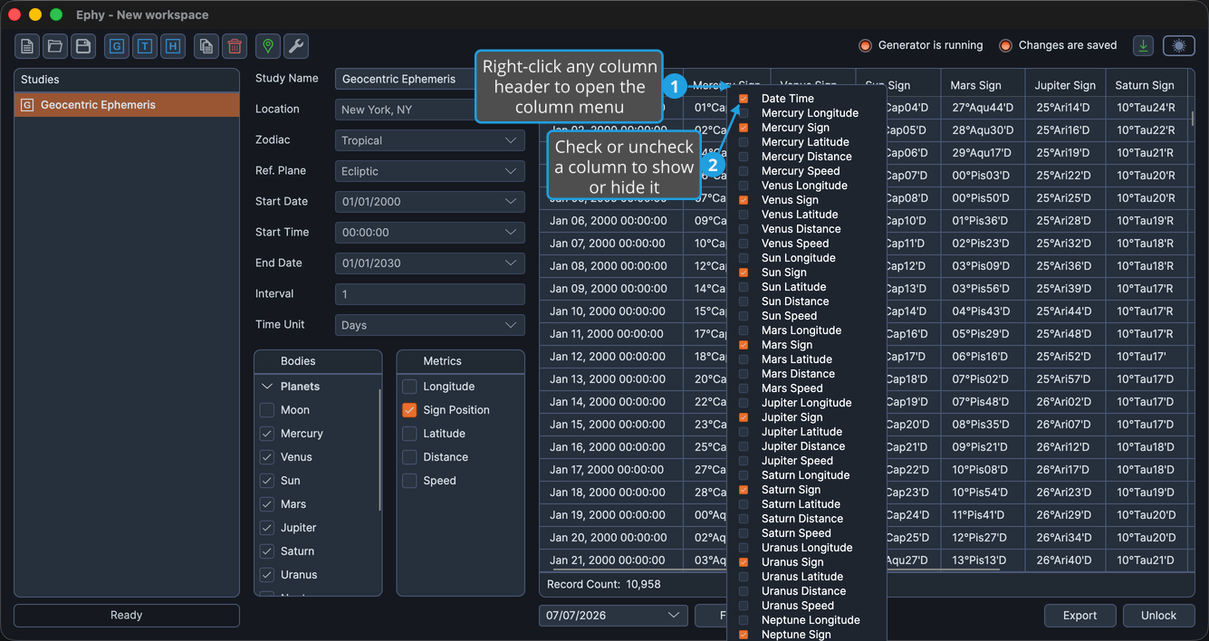The width and height of the screenshot is (1209, 641).
Task: Check the Moon body checkbox
Action: pos(267,410)
